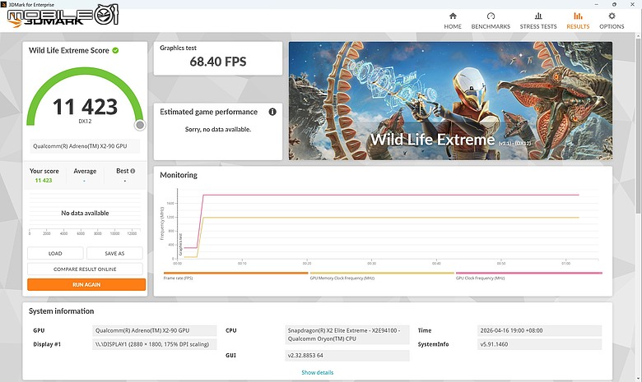642x382 pixels.
Task: Click the LOAD button
Action: coord(55,253)
